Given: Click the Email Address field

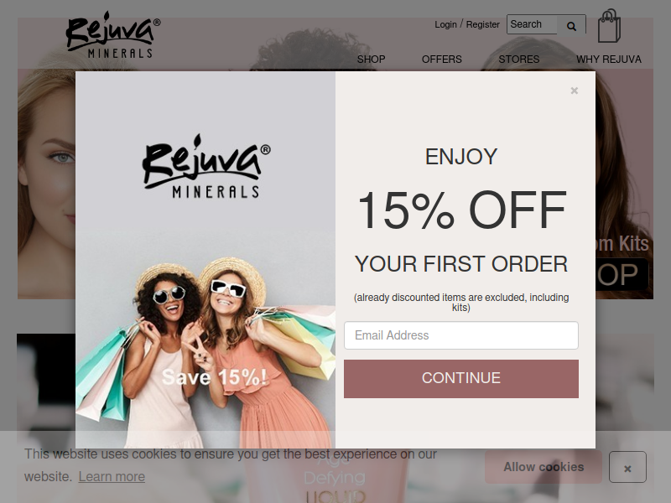Looking at the screenshot, I should [460, 335].
